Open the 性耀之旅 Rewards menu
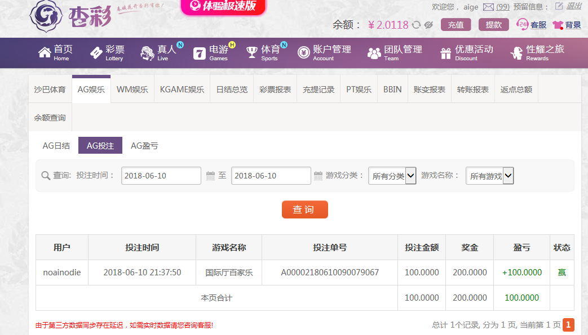 537,53
